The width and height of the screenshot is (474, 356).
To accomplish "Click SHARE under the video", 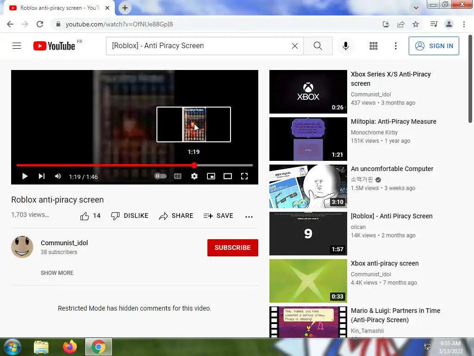I will coord(176,216).
